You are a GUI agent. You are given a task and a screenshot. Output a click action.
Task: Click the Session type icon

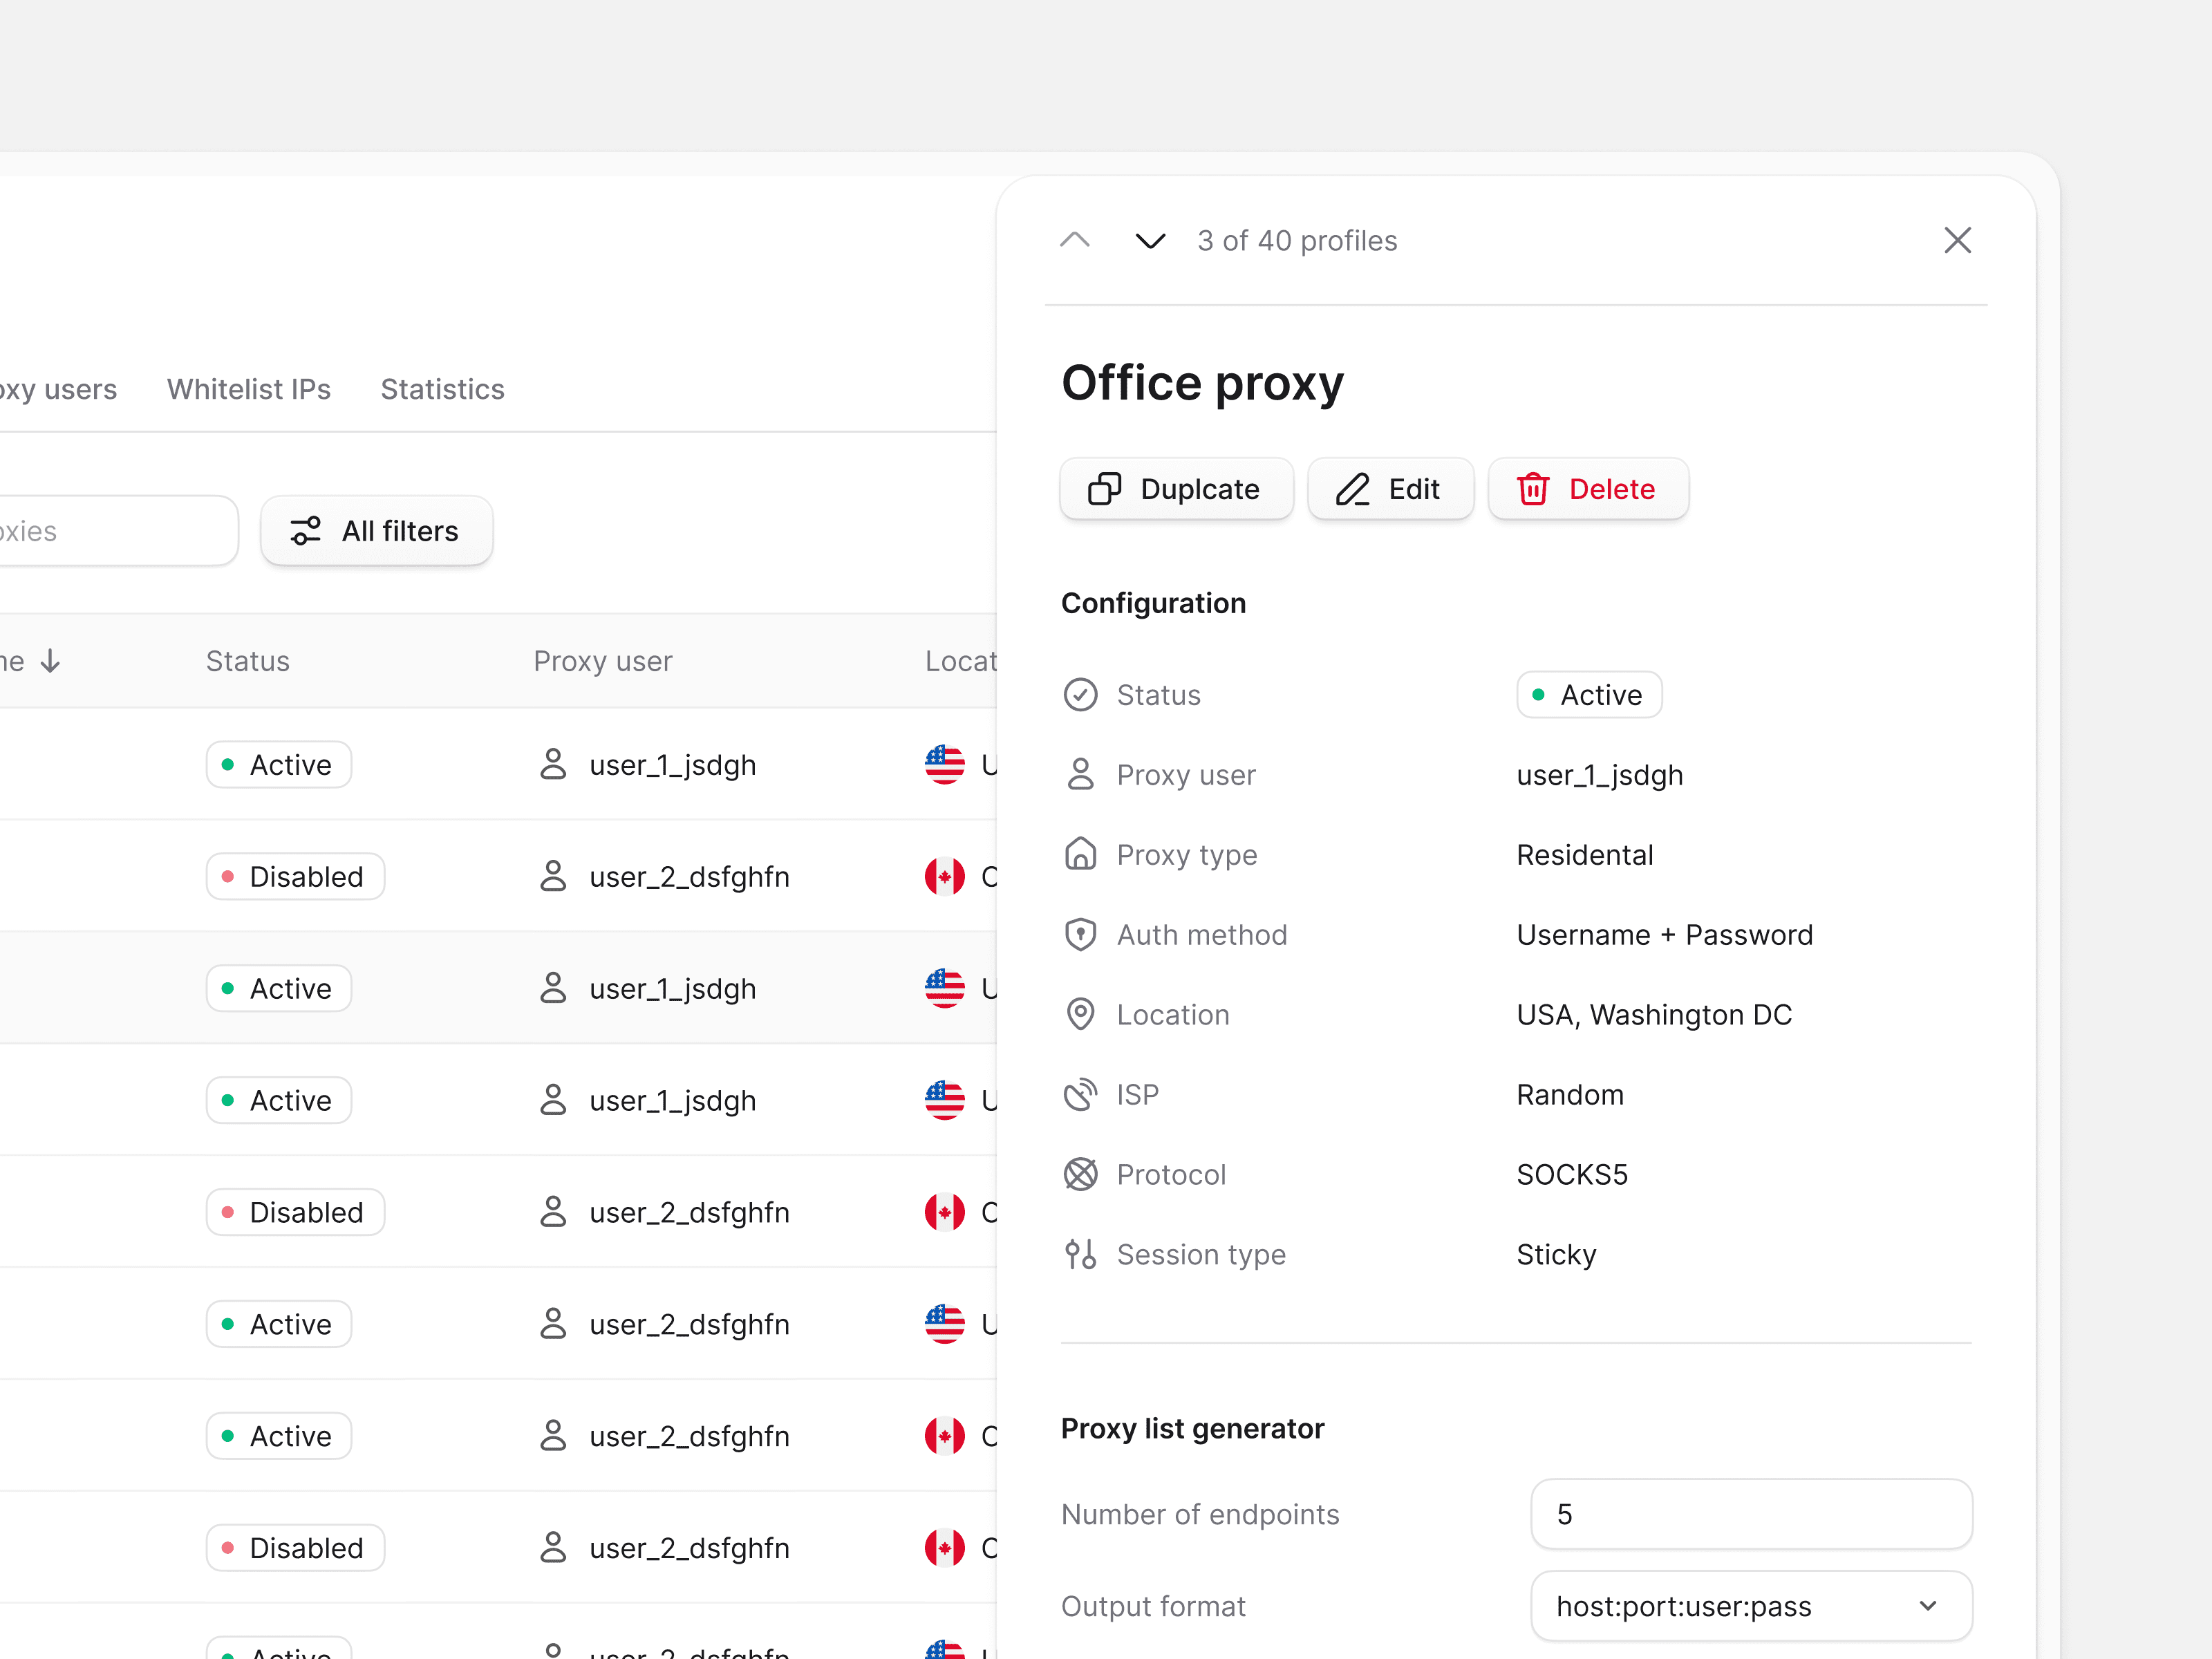click(1080, 1254)
